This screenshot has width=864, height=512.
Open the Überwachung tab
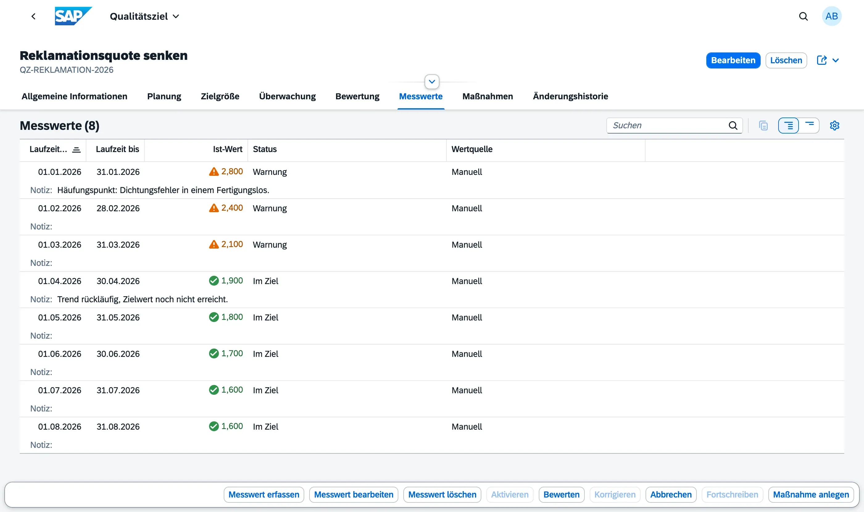pos(287,96)
